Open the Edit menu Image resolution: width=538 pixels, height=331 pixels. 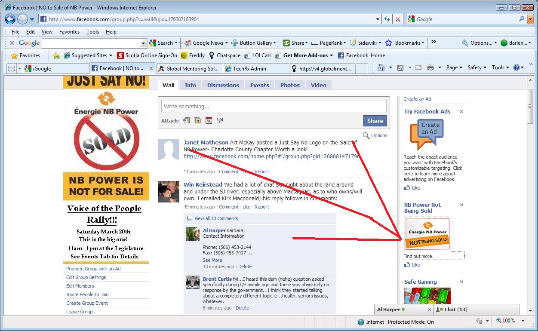point(31,32)
